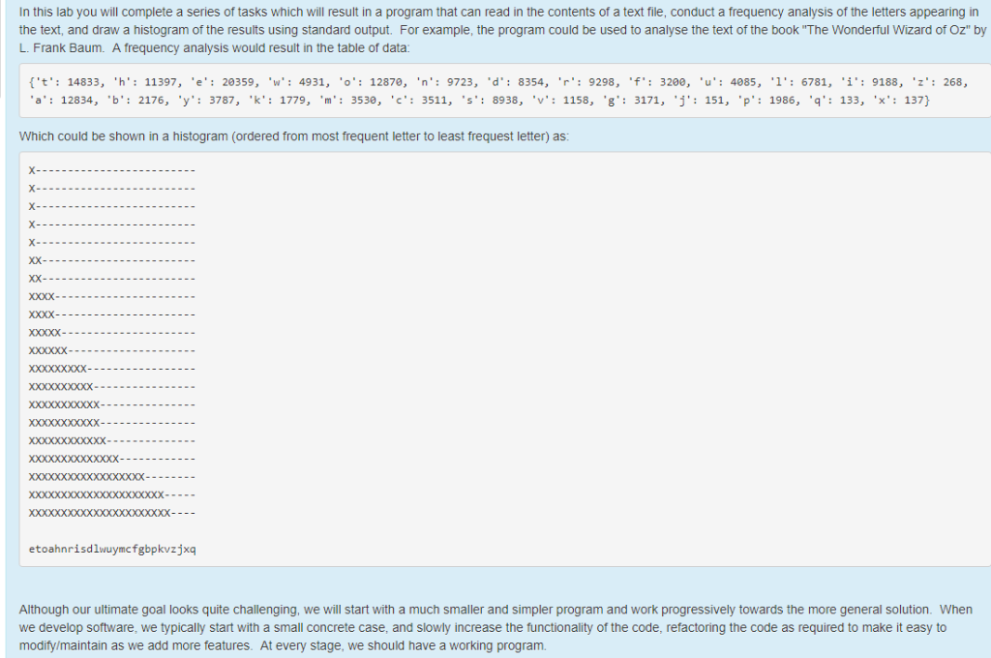This screenshot has height=658, width=991.
Task: Select the 'x': 137 entry
Action: pos(897,100)
